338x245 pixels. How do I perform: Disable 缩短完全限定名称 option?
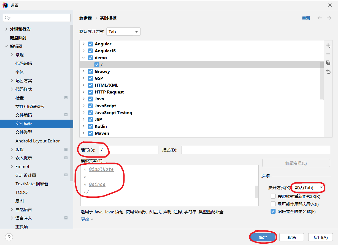click(273, 211)
